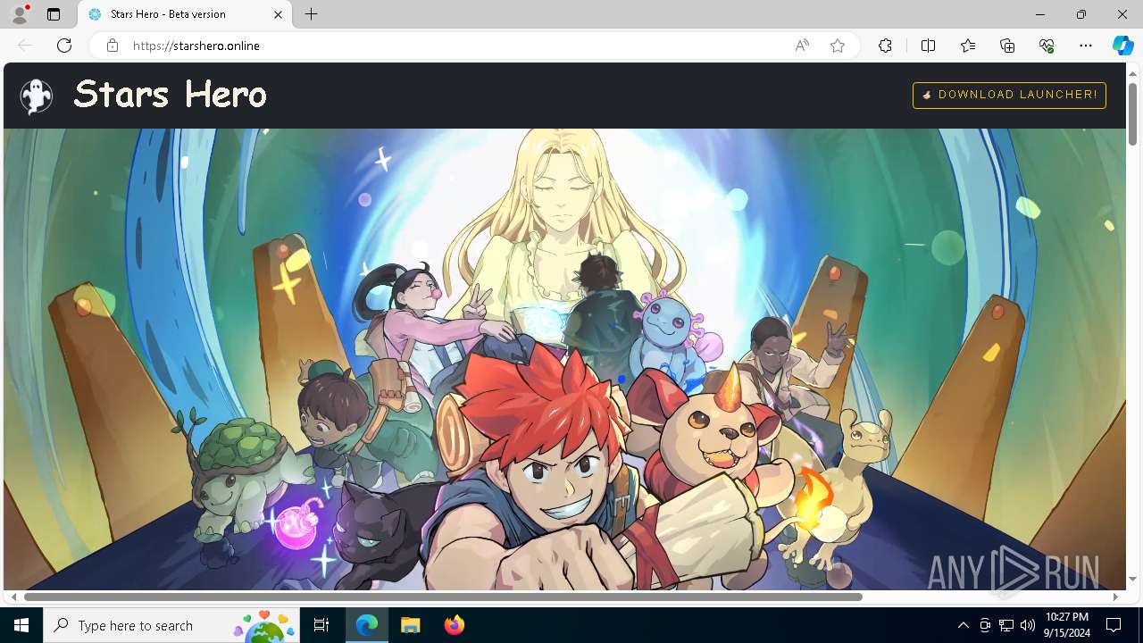Click the Stars Hero ghost logo
Image resolution: width=1143 pixels, height=643 pixels.
tap(37, 96)
